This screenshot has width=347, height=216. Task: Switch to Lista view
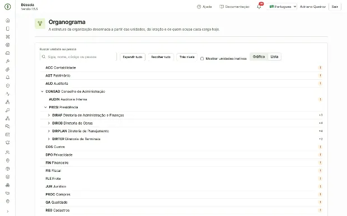[274, 57]
